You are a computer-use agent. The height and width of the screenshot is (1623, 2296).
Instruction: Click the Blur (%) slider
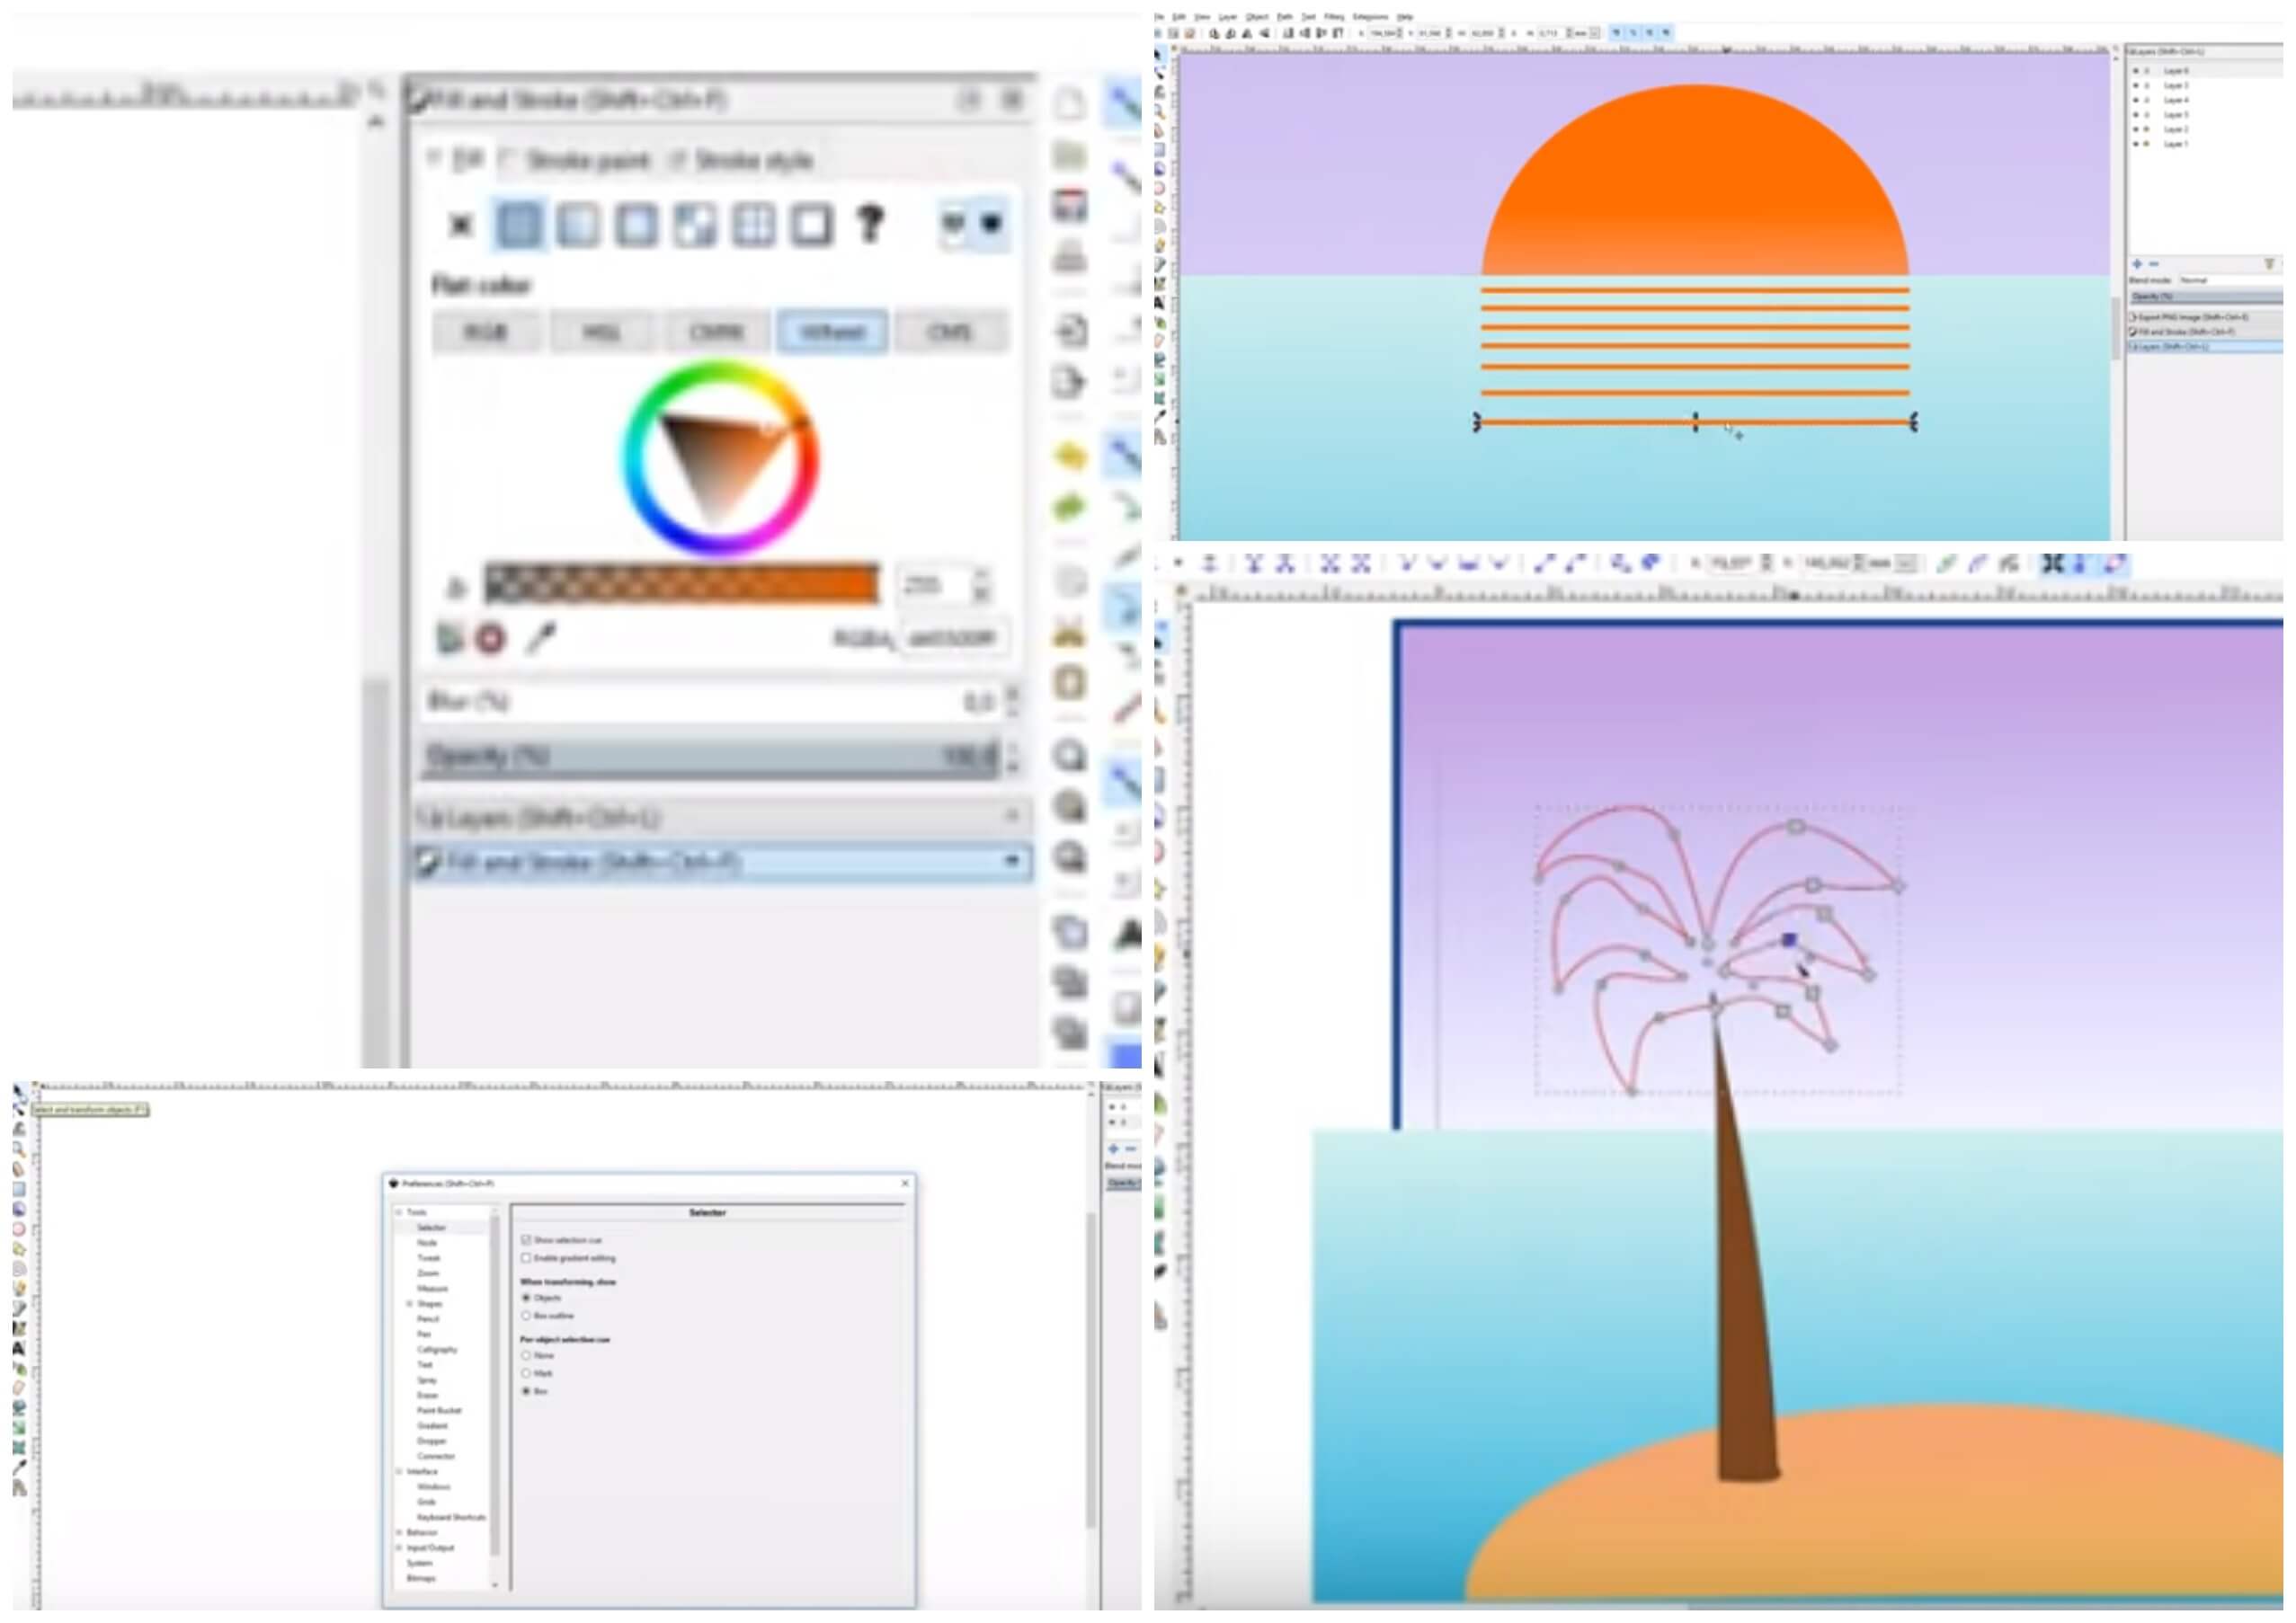click(711, 702)
